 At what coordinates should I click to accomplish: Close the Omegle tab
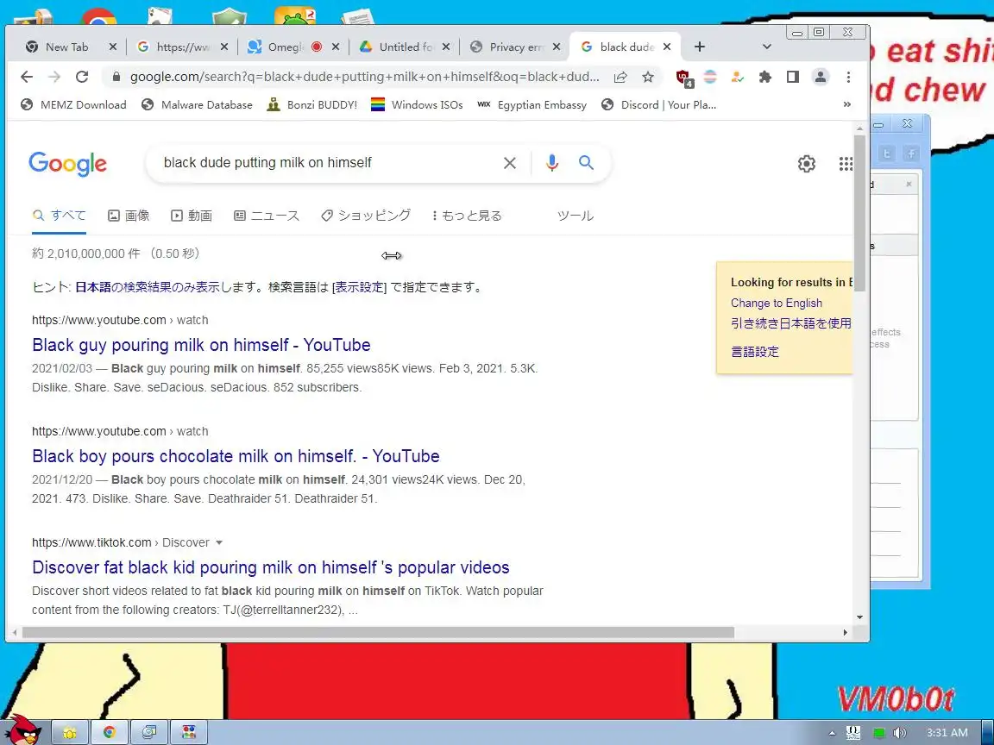[336, 47]
